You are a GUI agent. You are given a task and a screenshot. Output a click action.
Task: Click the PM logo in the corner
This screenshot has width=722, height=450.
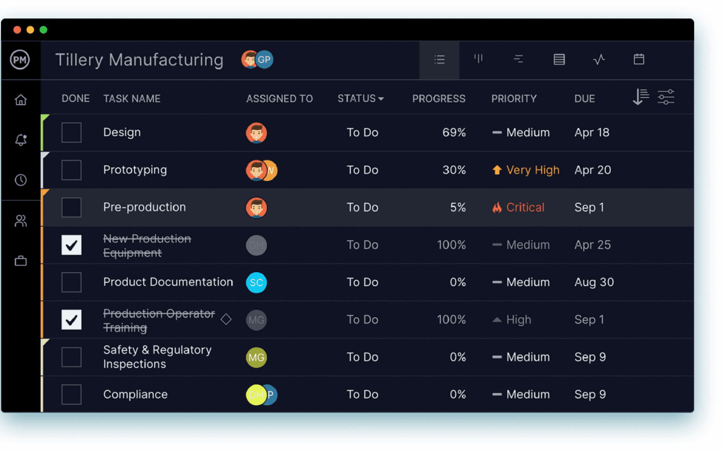pyautogui.click(x=20, y=60)
